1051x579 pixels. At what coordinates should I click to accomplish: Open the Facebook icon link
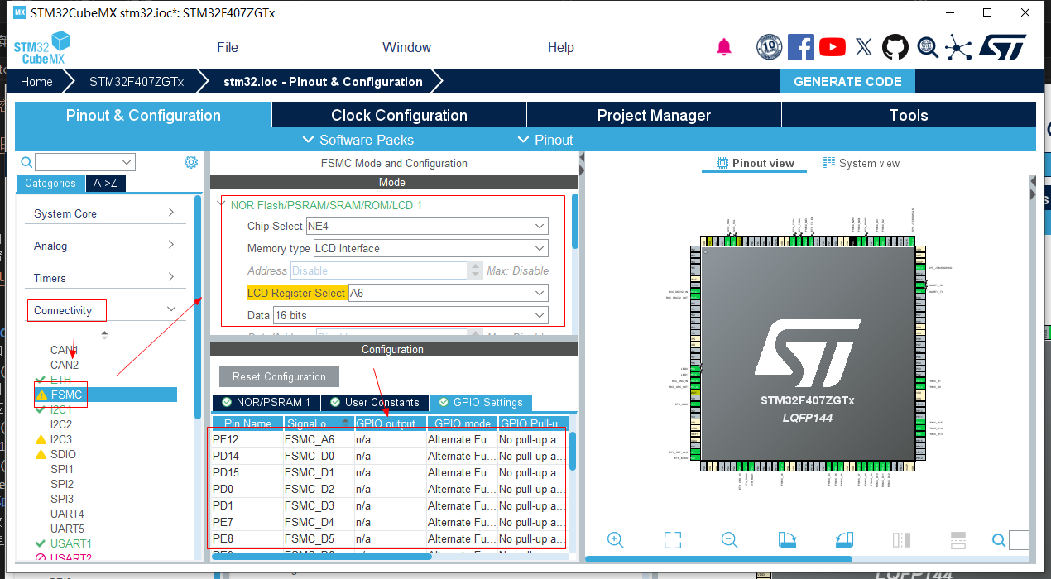pyautogui.click(x=800, y=47)
